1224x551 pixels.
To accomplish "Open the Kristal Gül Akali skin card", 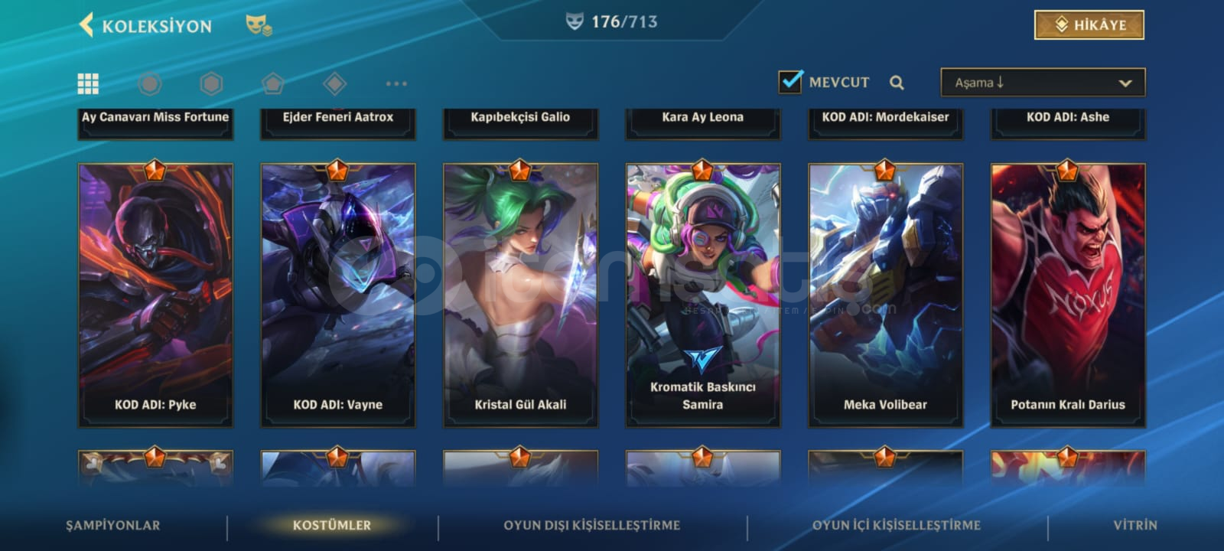I will [520, 295].
